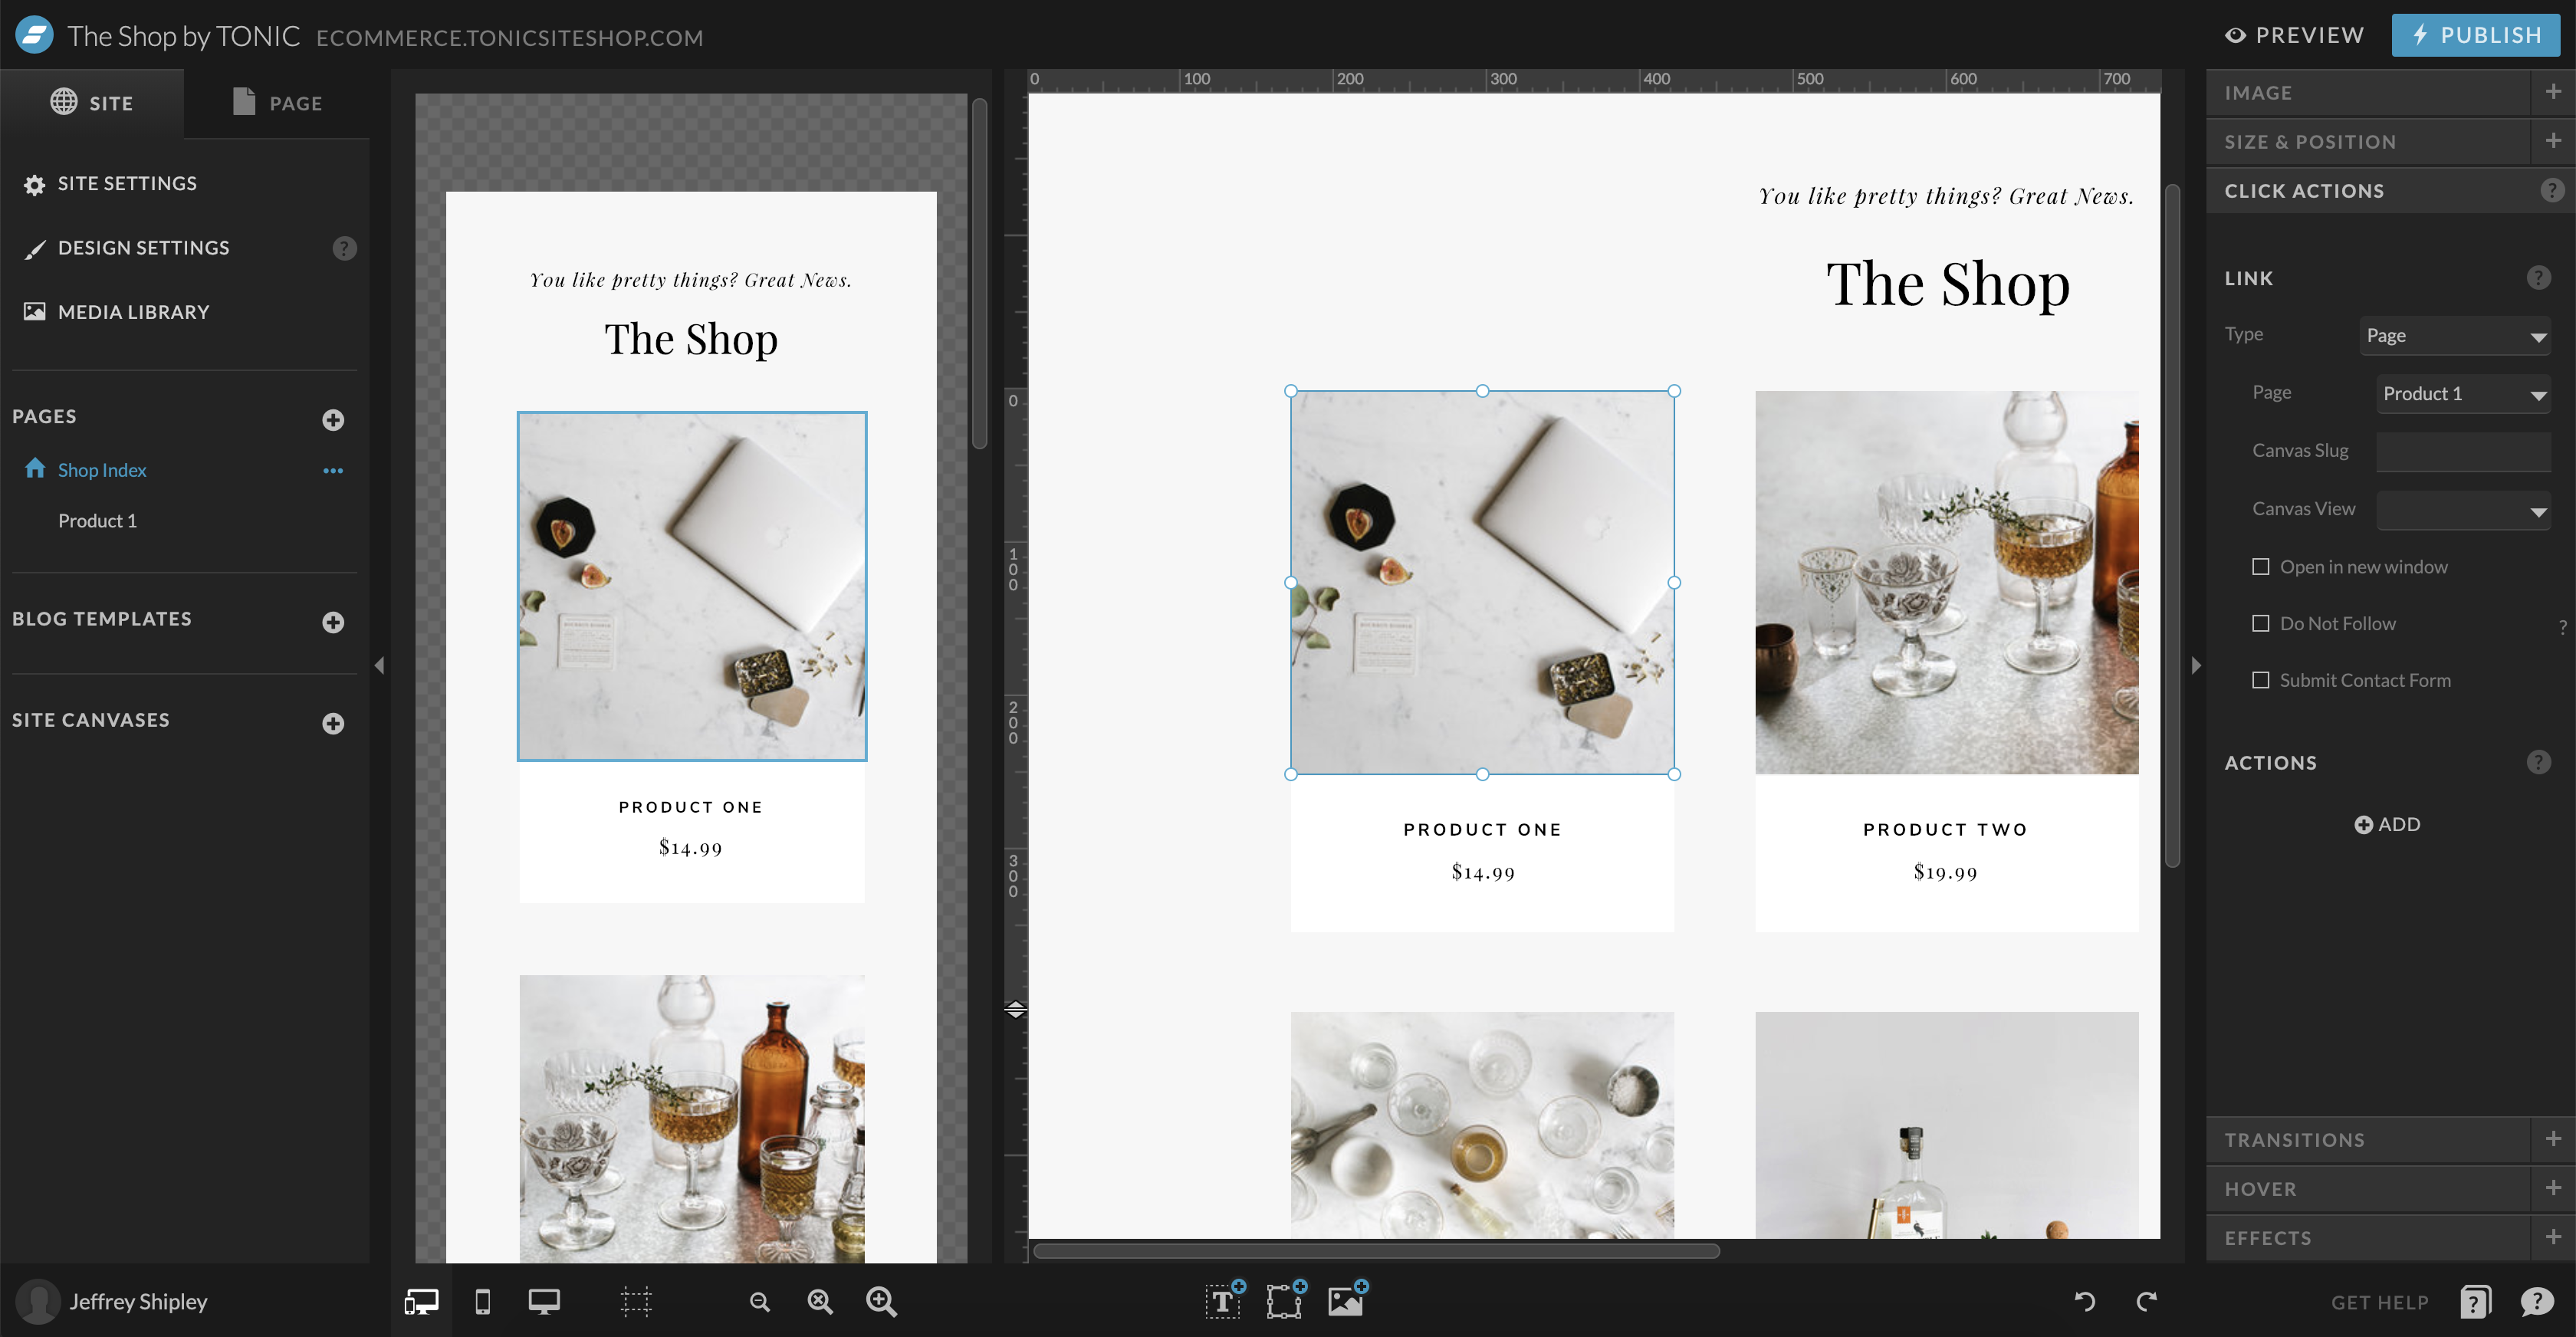Image resolution: width=2576 pixels, height=1337 pixels.
Task: Open Product 1 in pages list
Action: click(97, 521)
